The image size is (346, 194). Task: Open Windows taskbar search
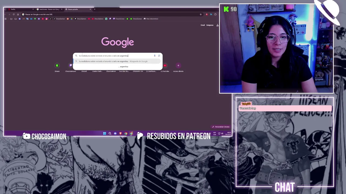click(110, 133)
